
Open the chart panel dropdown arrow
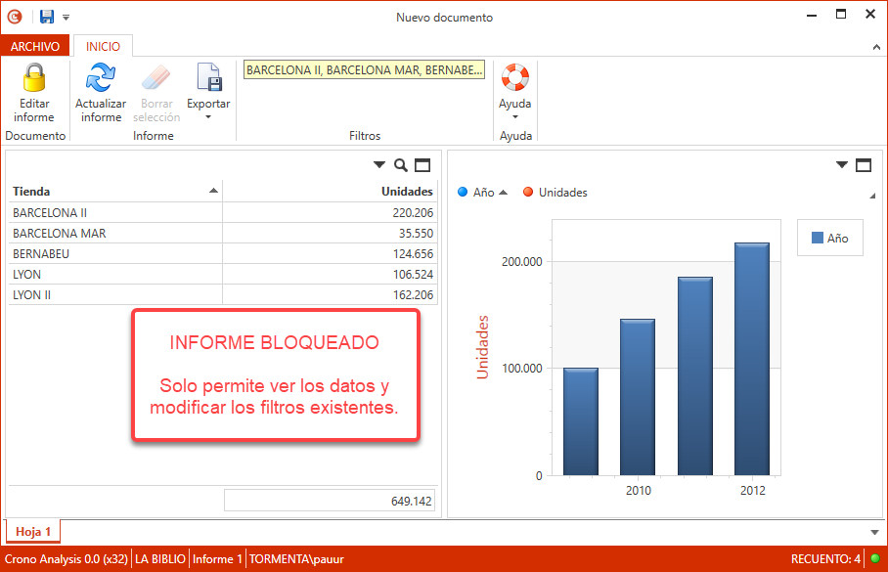coord(840,165)
